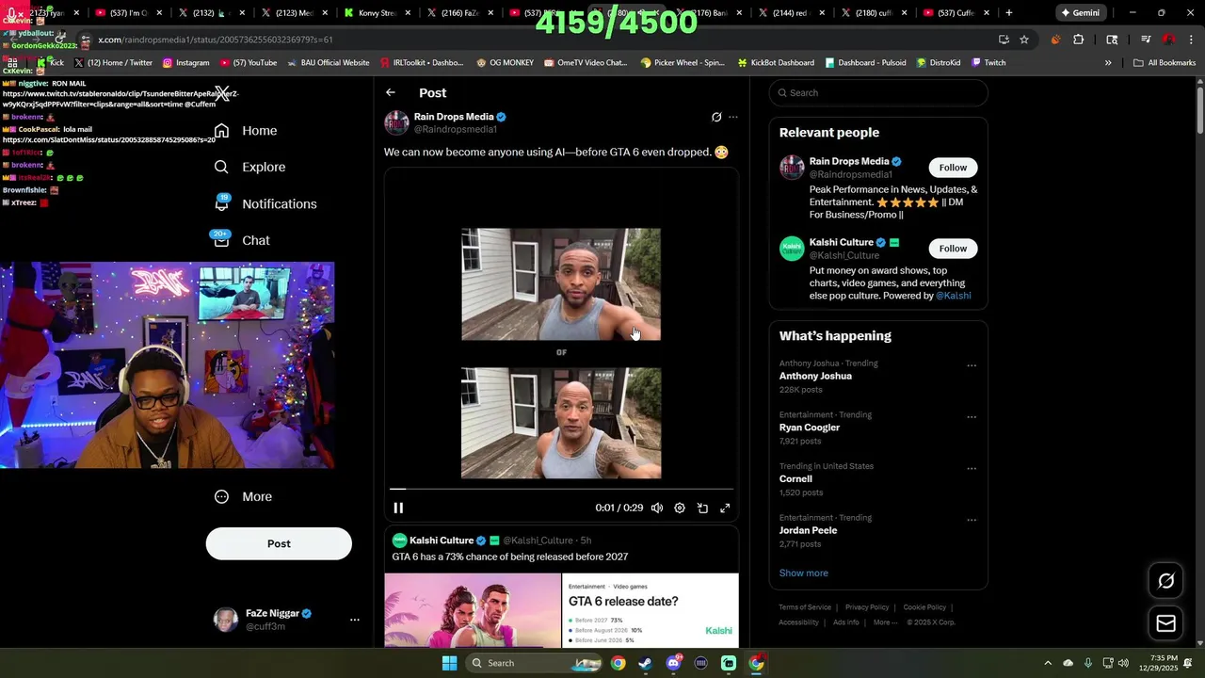Open Explore via the magnifier icon
This screenshot has width=1205, height=678.
tap(221, 167)
